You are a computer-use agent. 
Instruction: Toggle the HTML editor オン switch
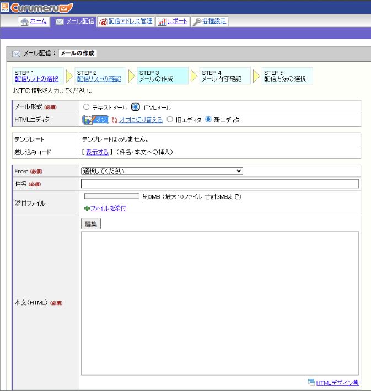tap(95, 120)
